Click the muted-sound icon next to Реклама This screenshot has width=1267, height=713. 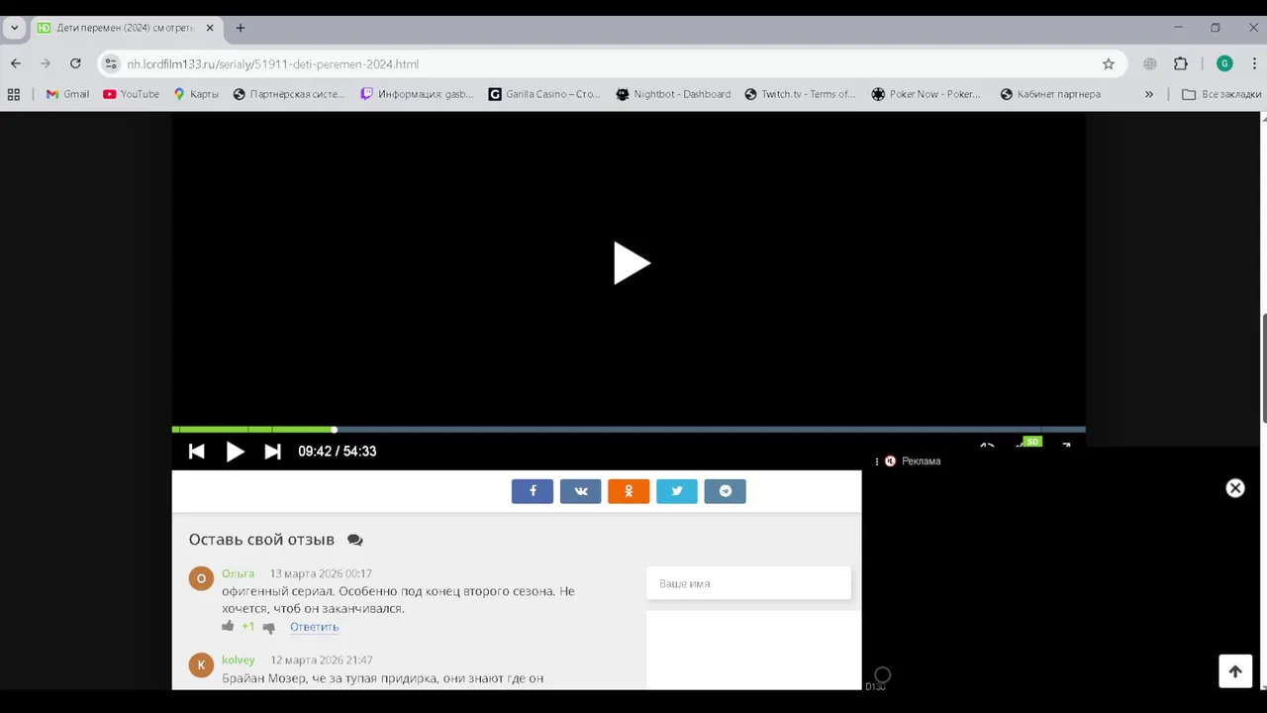pos(890,461)
